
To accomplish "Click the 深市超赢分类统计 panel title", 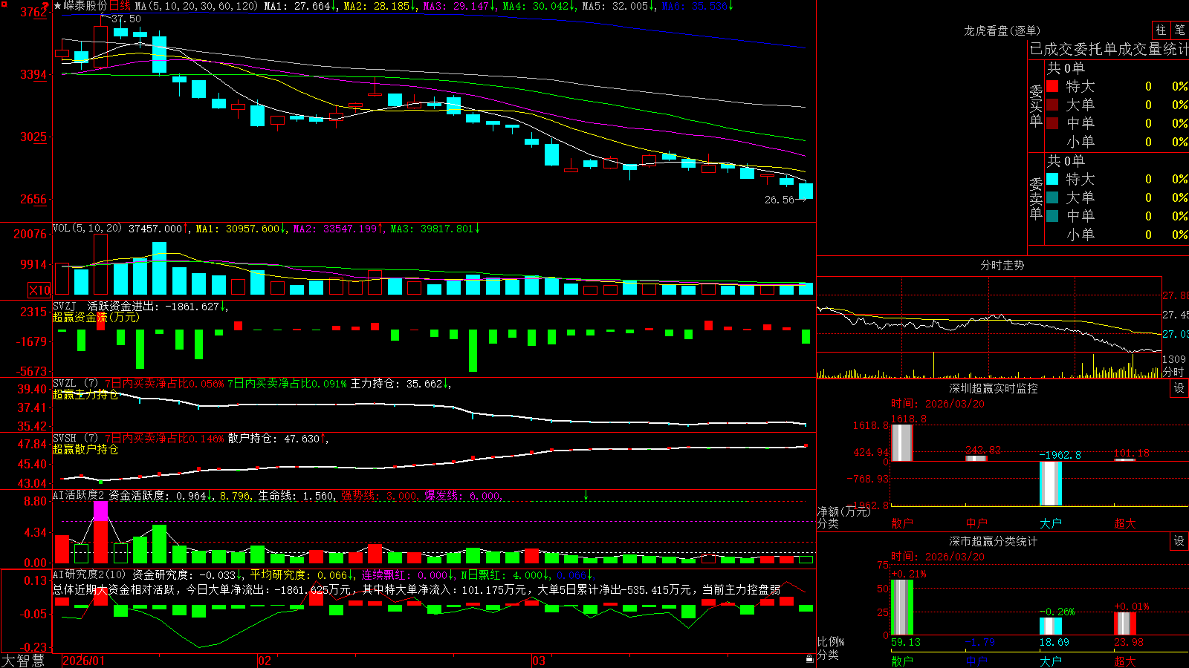I will [993, 541].
